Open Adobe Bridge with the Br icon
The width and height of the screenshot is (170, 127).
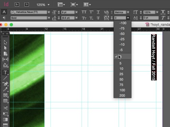point(17,4)
